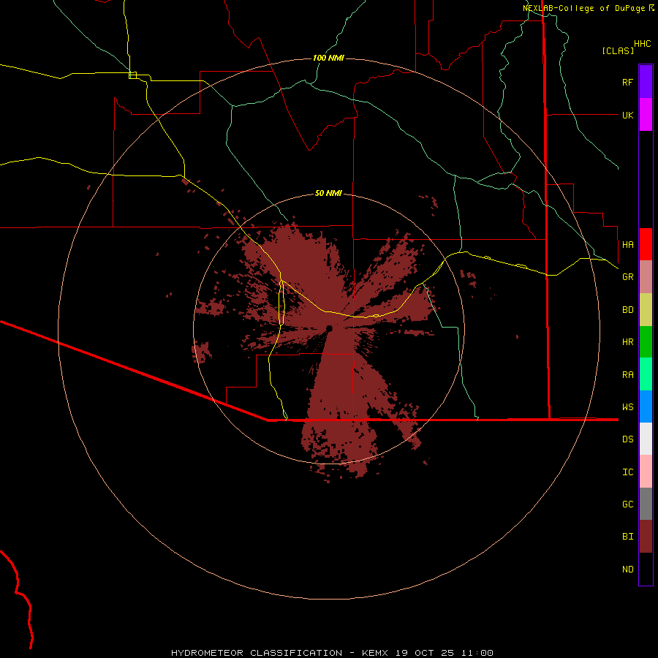Click the HA legend label
Viewport: 658px width, 658px height.
click(627, 244)
